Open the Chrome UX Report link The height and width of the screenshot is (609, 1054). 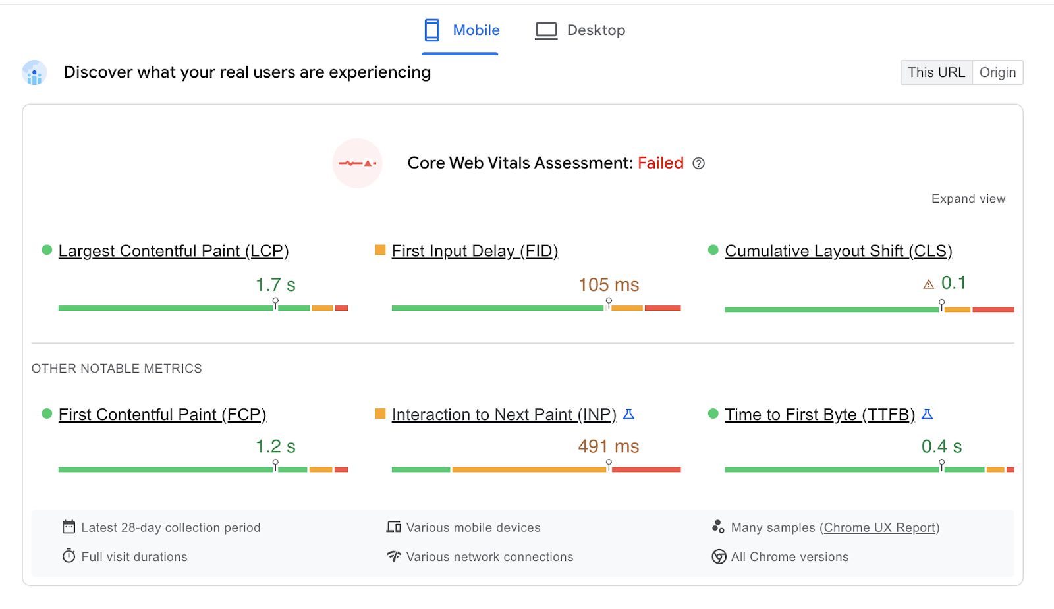tap(879, 527)
